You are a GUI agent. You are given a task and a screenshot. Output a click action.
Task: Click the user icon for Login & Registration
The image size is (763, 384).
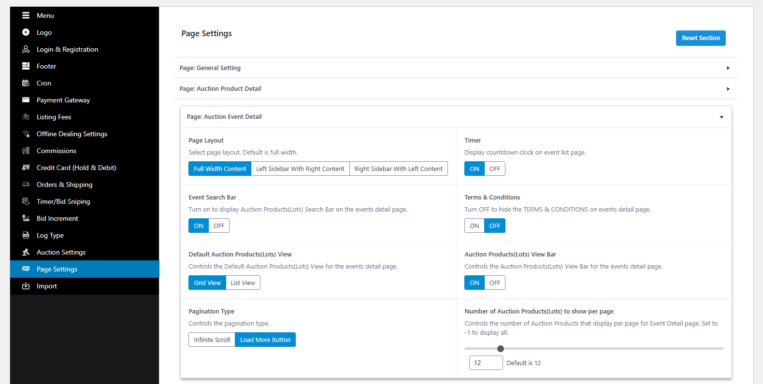(26, 49)
